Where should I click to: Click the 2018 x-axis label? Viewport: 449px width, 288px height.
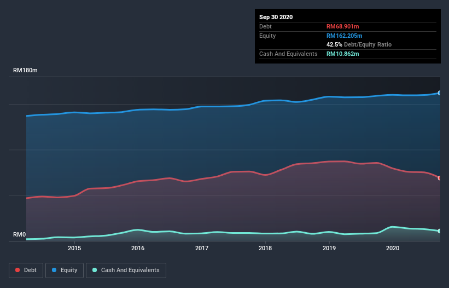pyautogui.click(x=265, y=248)
